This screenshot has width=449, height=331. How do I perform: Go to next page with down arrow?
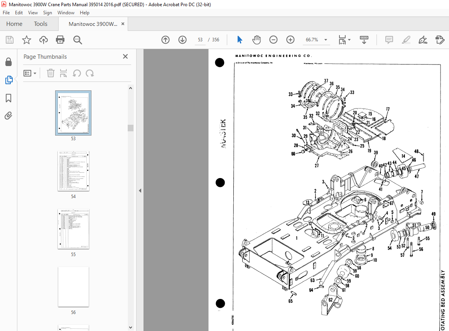coord(182,40)
